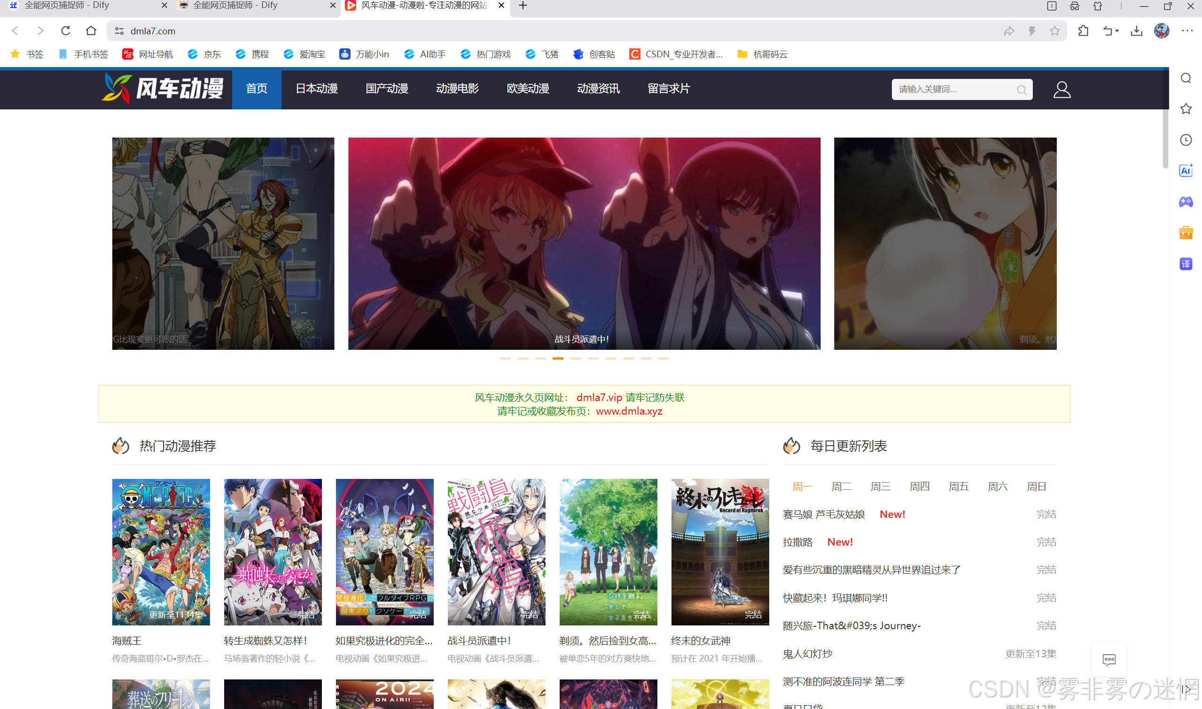The image size is (1202, 709).
Task: Click dmla7.vip link in notice banner
Action: 599,398
